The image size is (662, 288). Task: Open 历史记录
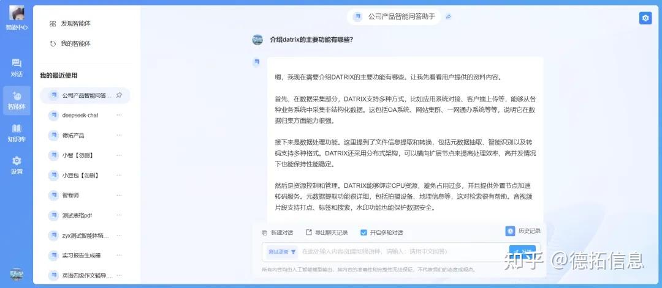pos(523,231)
